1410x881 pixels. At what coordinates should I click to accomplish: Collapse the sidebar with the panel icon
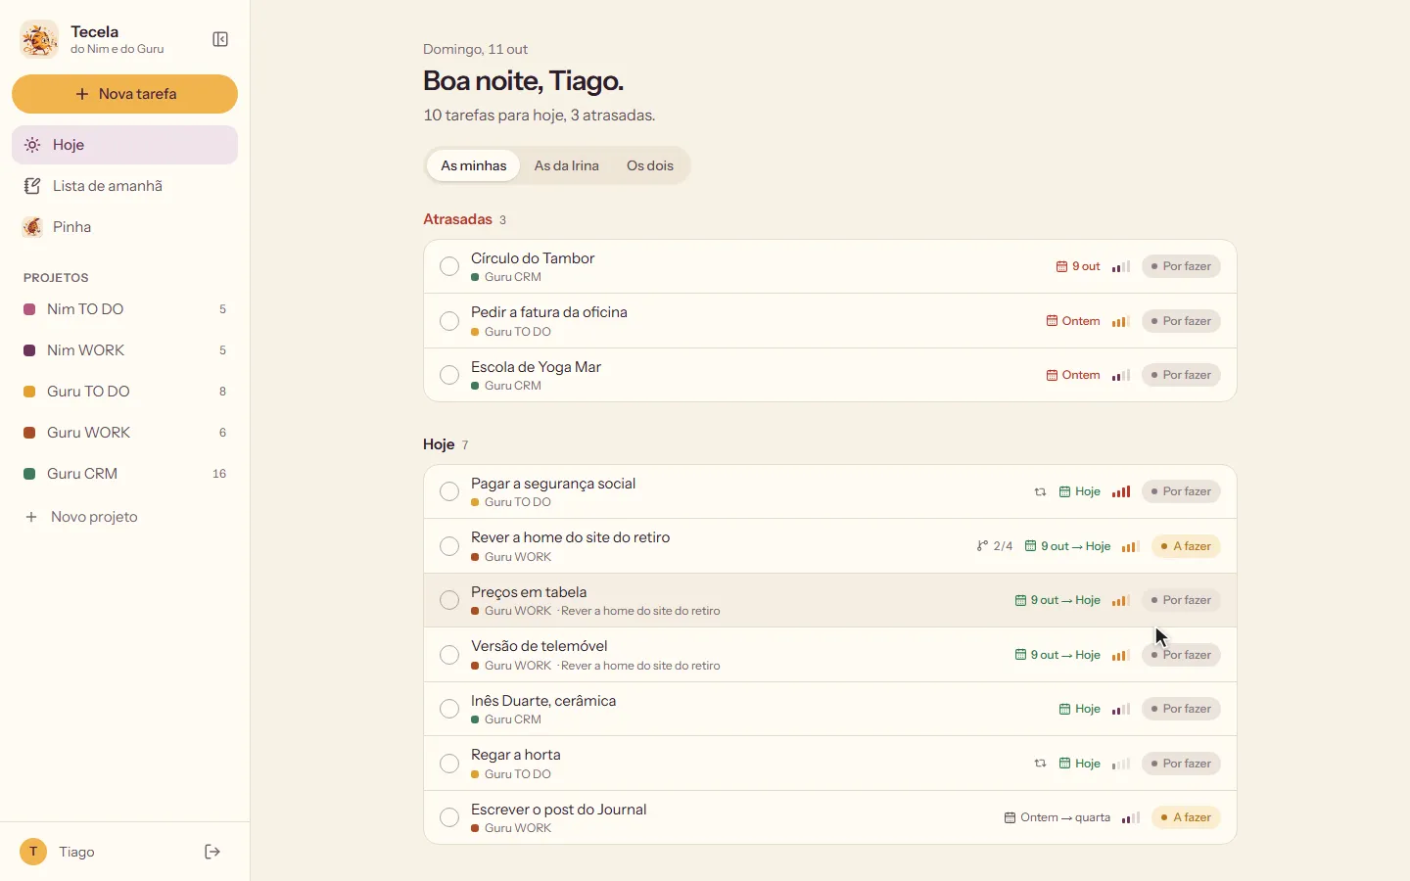pos(220,39)
